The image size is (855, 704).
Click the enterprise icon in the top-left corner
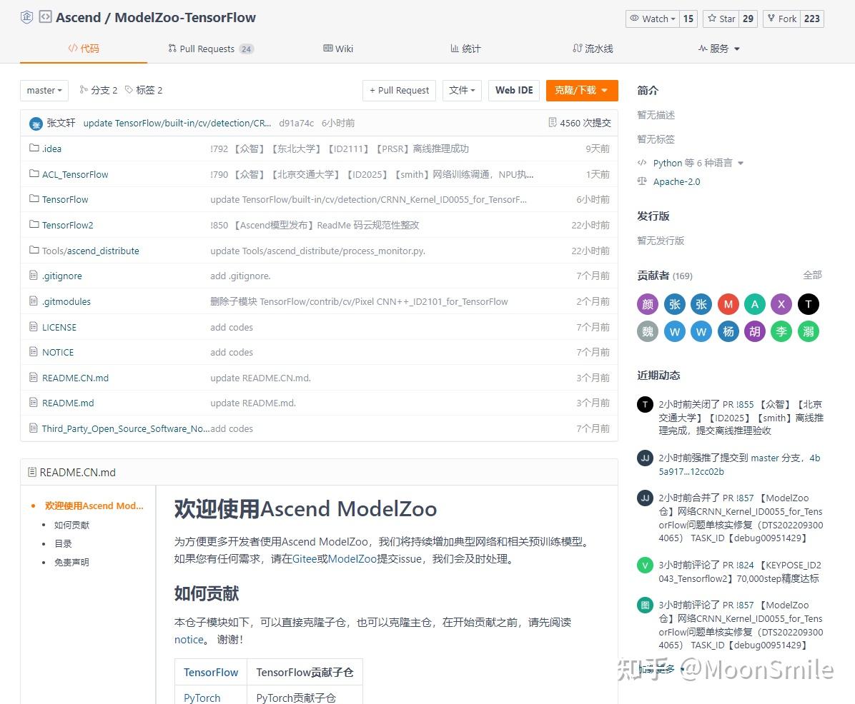pyautogui.click(x=26, y=16)
